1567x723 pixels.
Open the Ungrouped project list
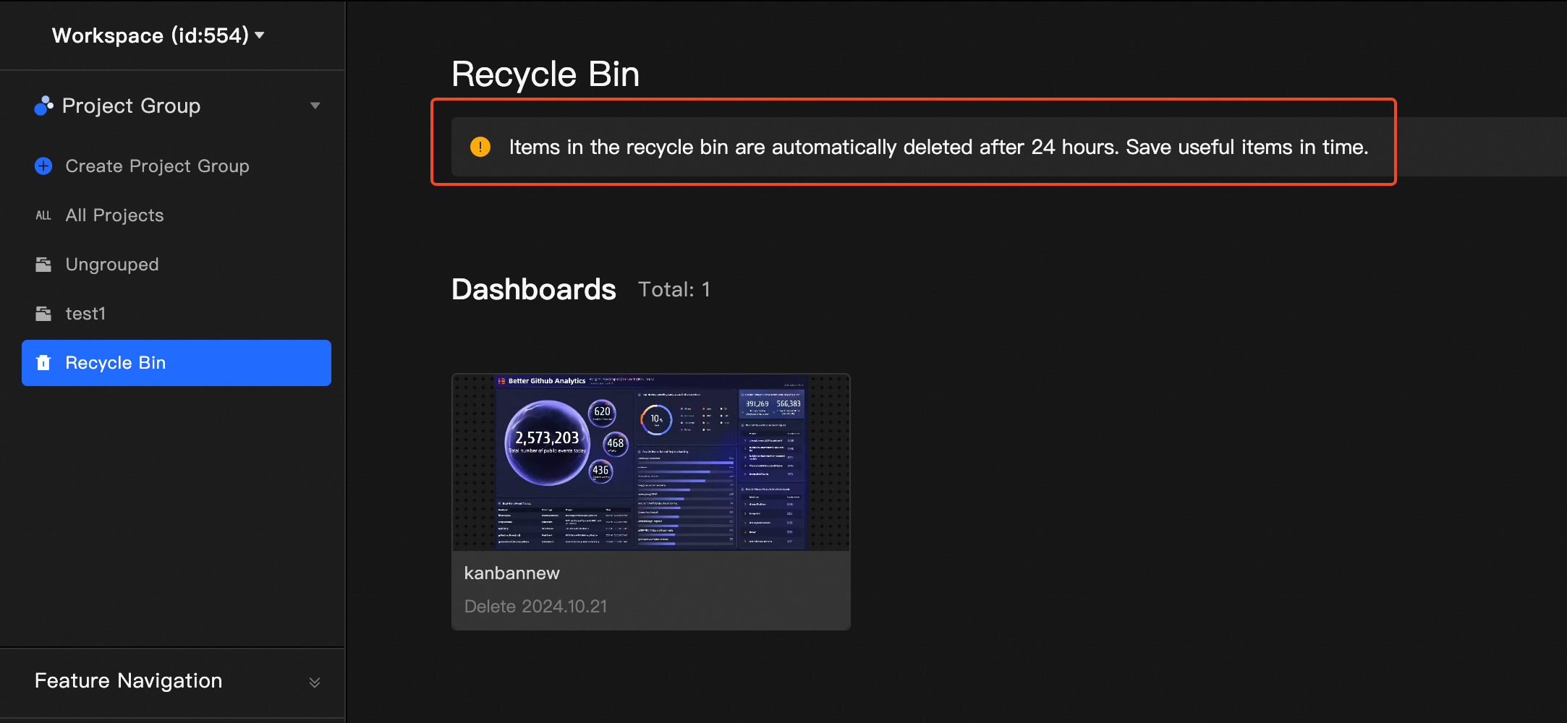tap(111, 264)
